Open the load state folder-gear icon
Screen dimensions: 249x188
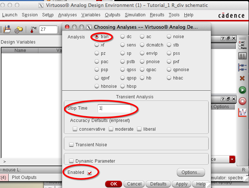(x=19, y=30)
